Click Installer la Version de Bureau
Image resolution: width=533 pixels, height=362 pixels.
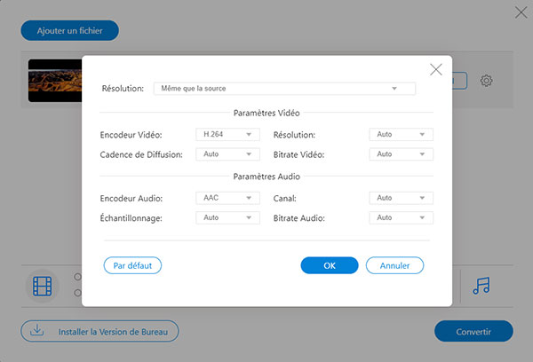(99, 332)
